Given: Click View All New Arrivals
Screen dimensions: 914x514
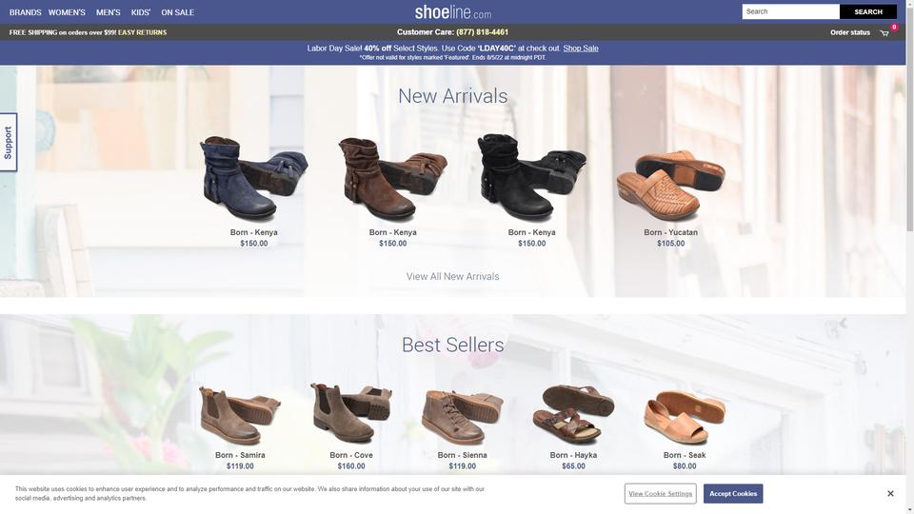Looking at the screenshot, I should [x=452, y=276].
